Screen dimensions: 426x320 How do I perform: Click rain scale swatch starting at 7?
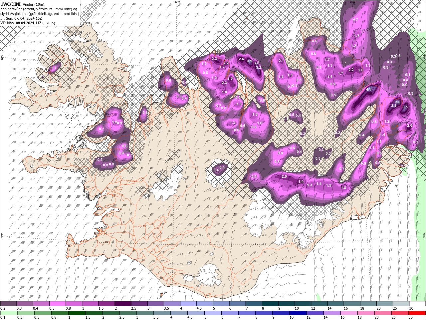247,313
